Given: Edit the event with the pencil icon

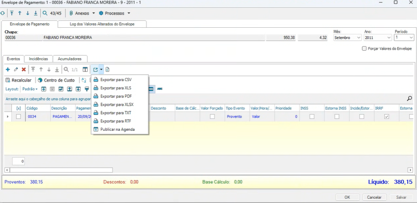Looking at the screenshot, I should pos(16,70).
